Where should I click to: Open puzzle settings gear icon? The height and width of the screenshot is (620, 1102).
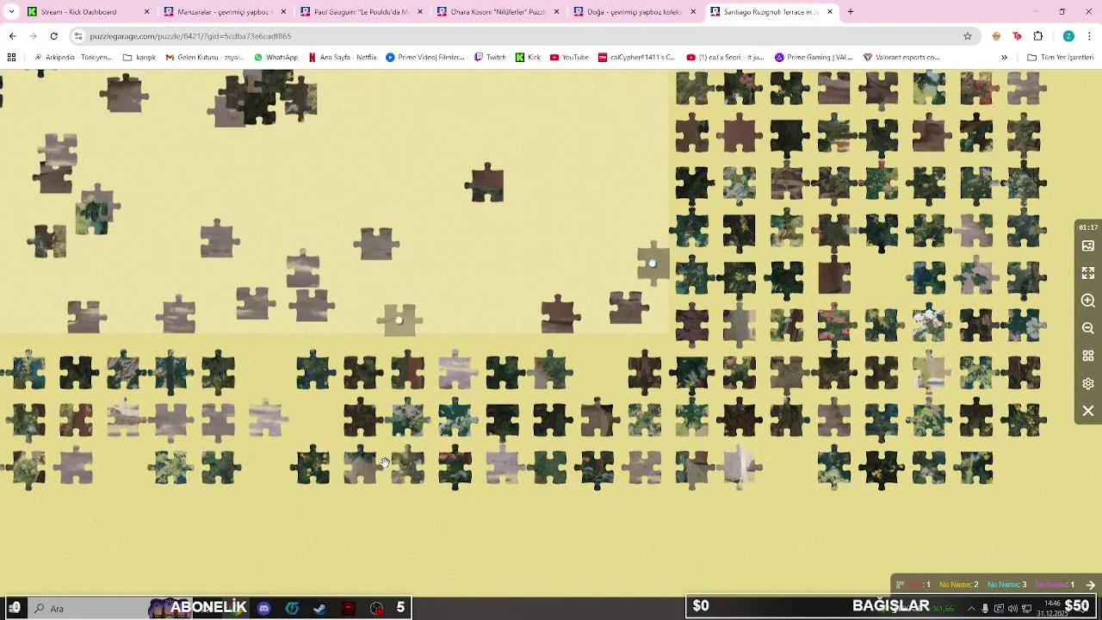coord(1088,383)
